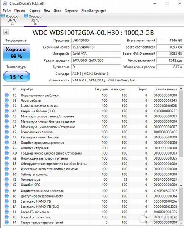
Task: Click the Прошивка field UH510000
Action: point(96,41)
